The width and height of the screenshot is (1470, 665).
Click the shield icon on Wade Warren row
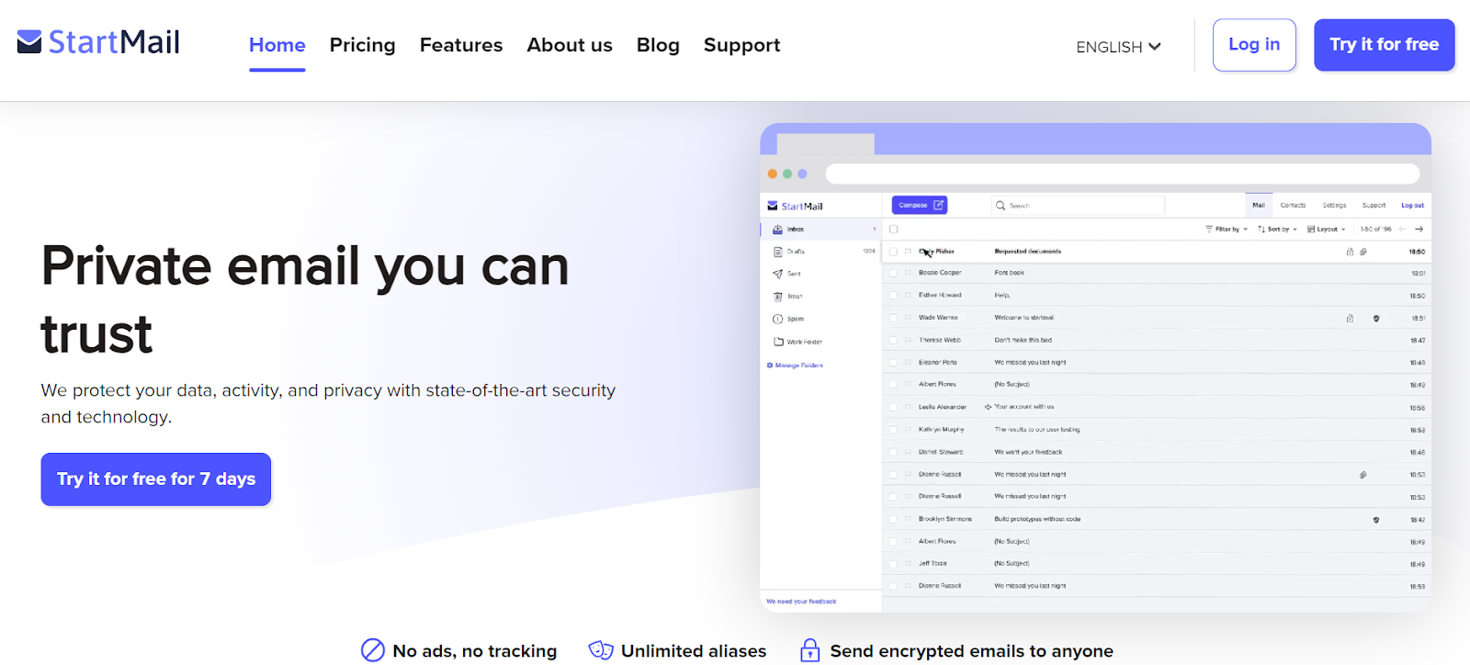(1376, 319)
